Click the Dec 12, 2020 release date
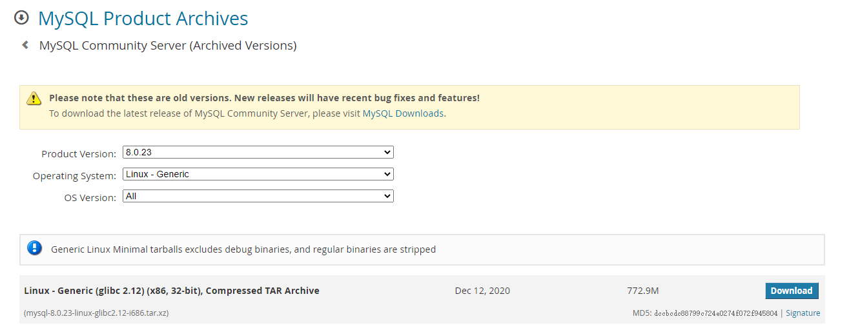849x330 pixels. pos(482,291)
